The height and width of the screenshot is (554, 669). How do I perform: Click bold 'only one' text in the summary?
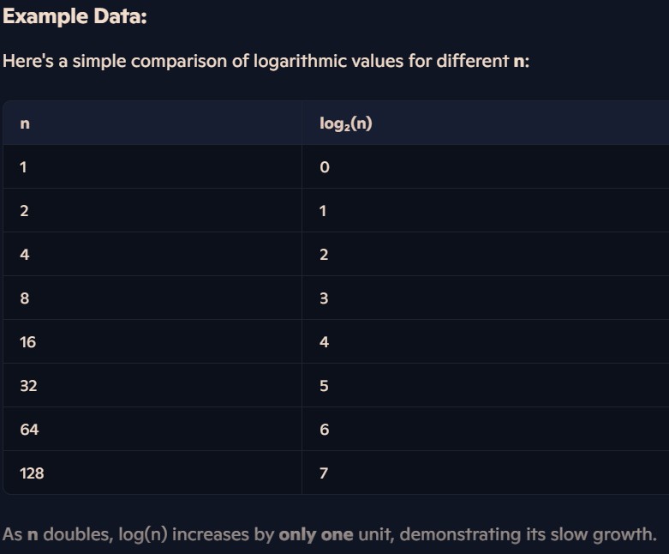click(315, 534)
